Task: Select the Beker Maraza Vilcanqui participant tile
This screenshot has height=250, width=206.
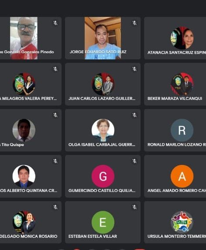Action: [x=175, y=84]
